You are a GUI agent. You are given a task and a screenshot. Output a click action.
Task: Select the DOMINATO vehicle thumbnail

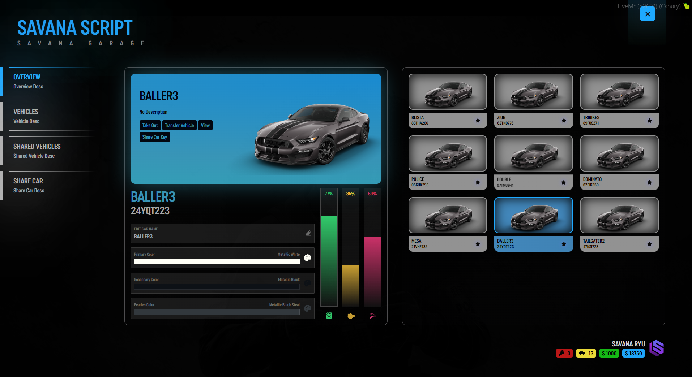coord(619,153)
